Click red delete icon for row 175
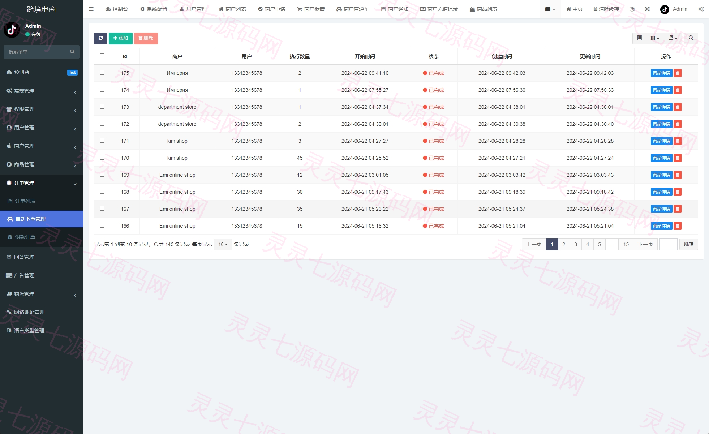This screenshot has height=434, width=709. 678,73
